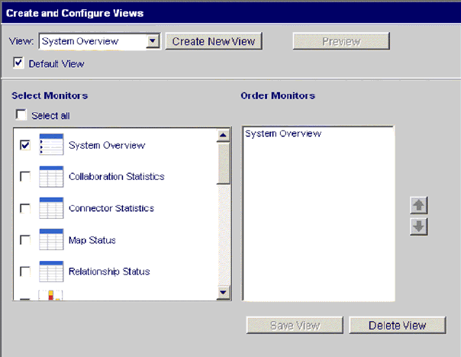Enable the Collaboration Statistics checkbox
The width and height of the screenshot is (461, 357).
coord(25,177)
